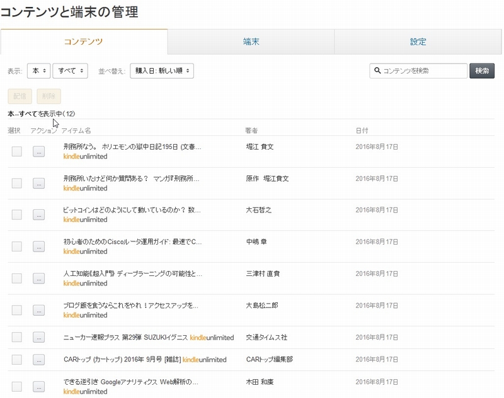
Task: Click the アクション column header
Action: tap(43, 131)
